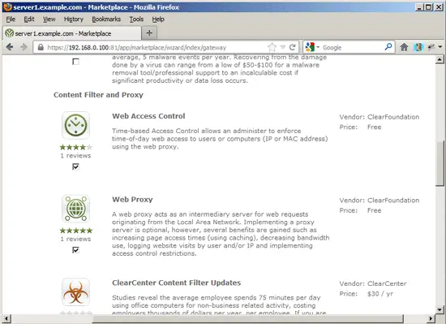
Task: Open the search engine selector dropdown
Action: point(318,47)
